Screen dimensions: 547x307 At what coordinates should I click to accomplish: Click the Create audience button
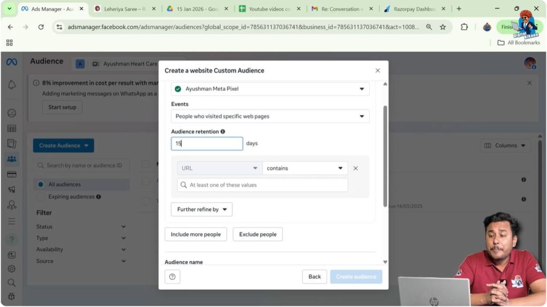coord(356,277)
